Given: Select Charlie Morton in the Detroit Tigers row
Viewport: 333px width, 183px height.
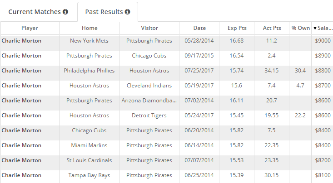Looking at the screenshot, I should pyautogui.click(x=21, y=116).
